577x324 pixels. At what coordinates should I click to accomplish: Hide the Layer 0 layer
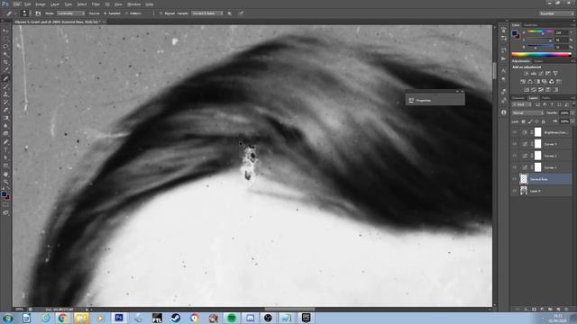pyautogui.click(x=515, y=191)
